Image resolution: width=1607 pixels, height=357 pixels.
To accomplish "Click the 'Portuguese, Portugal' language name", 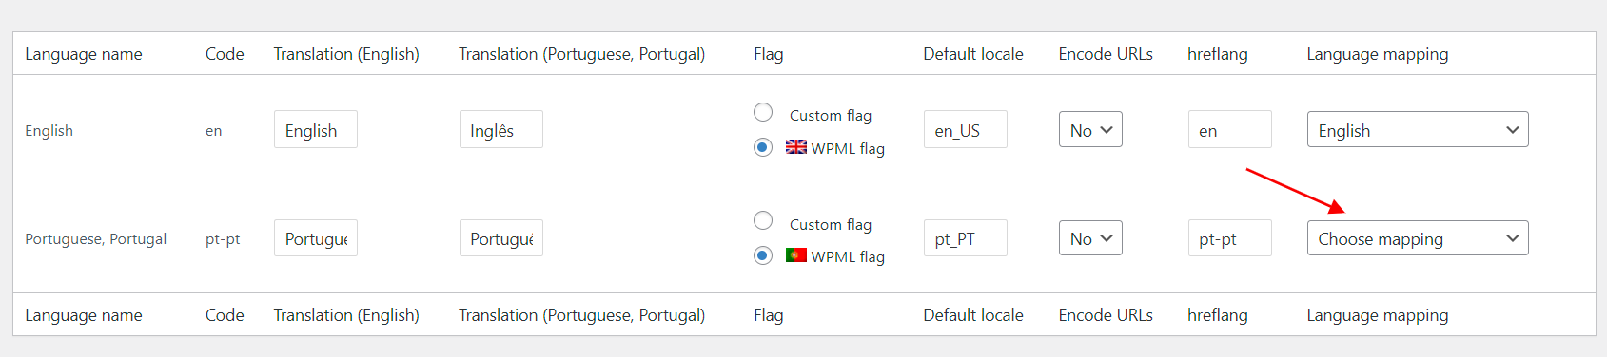I will 95,239.
